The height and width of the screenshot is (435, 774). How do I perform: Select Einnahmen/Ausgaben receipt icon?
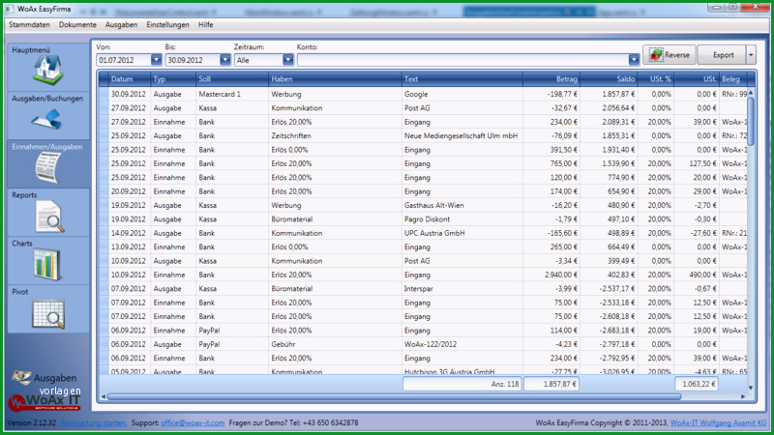point(47,167)
